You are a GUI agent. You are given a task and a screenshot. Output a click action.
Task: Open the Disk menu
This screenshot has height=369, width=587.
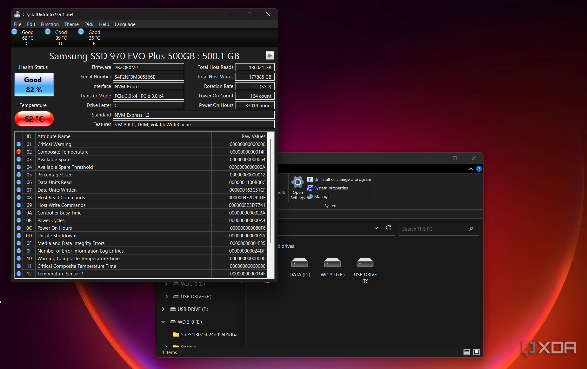(89, 24)
